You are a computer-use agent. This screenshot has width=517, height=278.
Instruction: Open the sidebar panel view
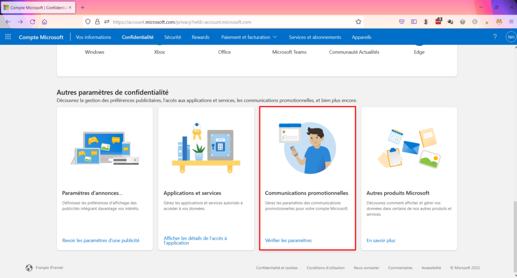pos(414,22)
